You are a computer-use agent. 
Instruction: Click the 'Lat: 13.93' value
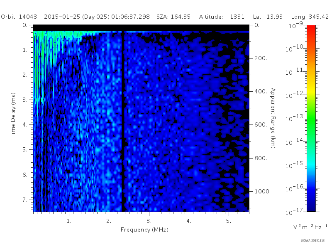coord(268,17)
